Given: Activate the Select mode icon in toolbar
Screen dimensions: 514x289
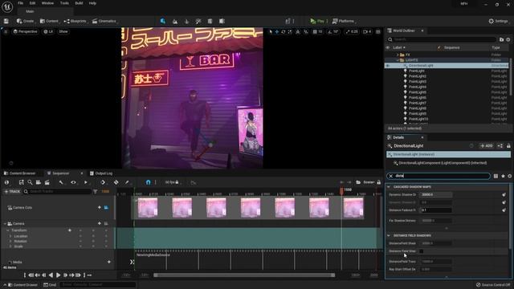Looking at the screenshot, I should tap(163, 21).
